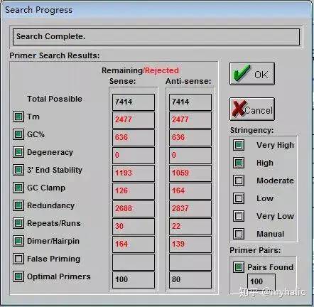
Task: Disable the Repeats/Runs checkbox
Action: (18, 223)
